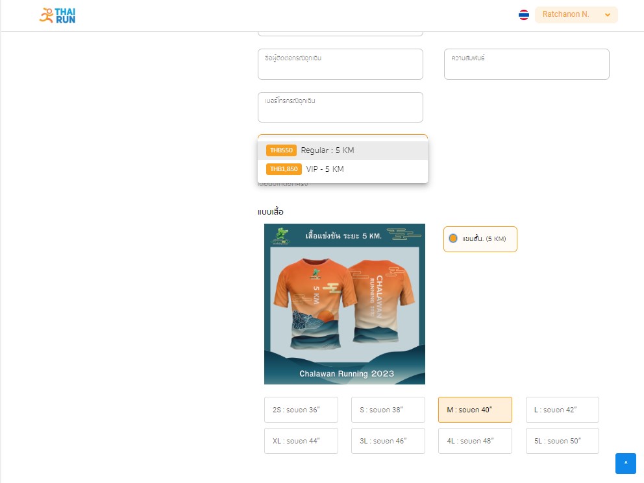Choose shirt size S chest 38"
This screenshot has height=483, width=644.
388,410
